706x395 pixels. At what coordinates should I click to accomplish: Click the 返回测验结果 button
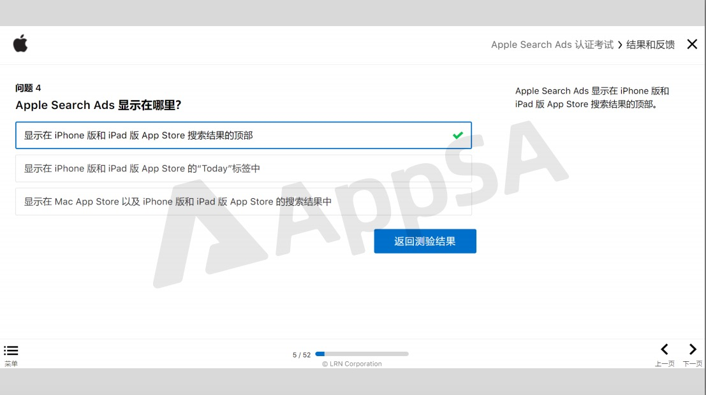425,241
